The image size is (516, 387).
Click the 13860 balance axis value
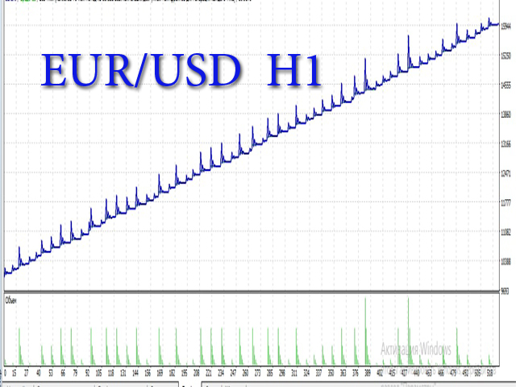tap(506, 114)
